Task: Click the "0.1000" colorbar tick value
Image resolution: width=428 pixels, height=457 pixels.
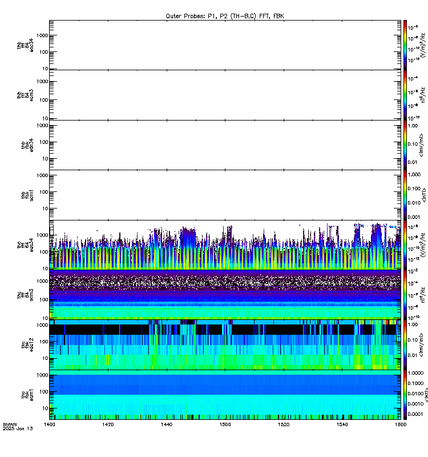Action: pyautogui.click(x=415, y=383)
